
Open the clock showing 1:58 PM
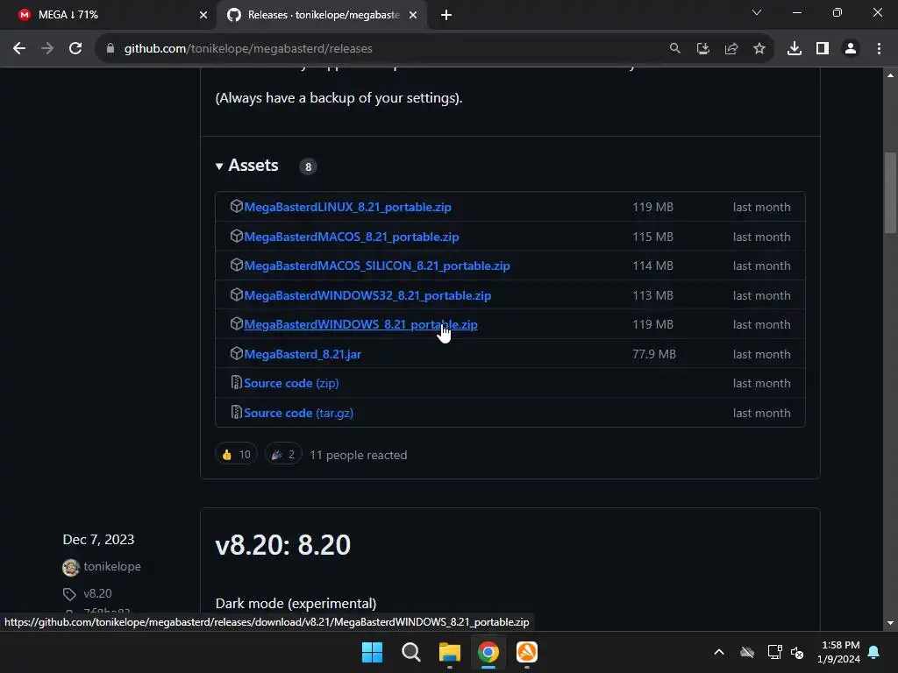coord(839,652)
